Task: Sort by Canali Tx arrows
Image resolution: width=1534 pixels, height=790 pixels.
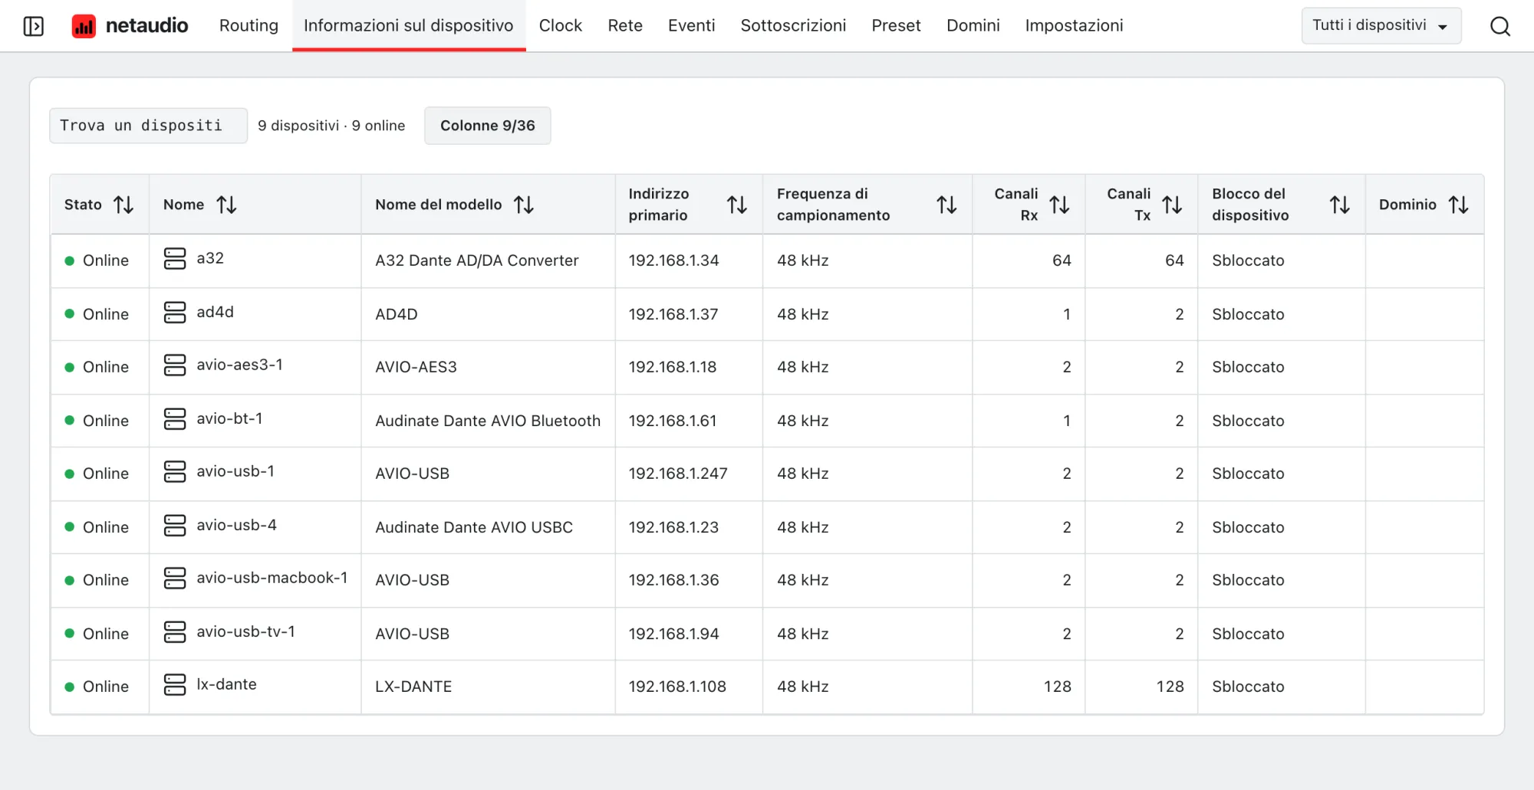Action: [x=1172, y=205]
